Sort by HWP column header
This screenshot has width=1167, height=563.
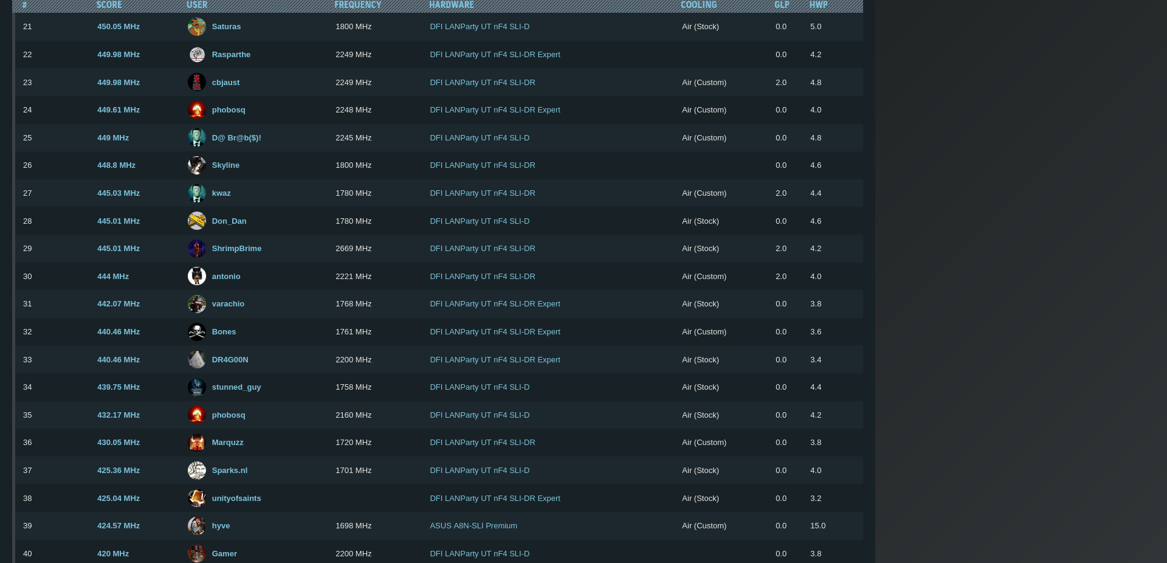(x=818, y=5)
